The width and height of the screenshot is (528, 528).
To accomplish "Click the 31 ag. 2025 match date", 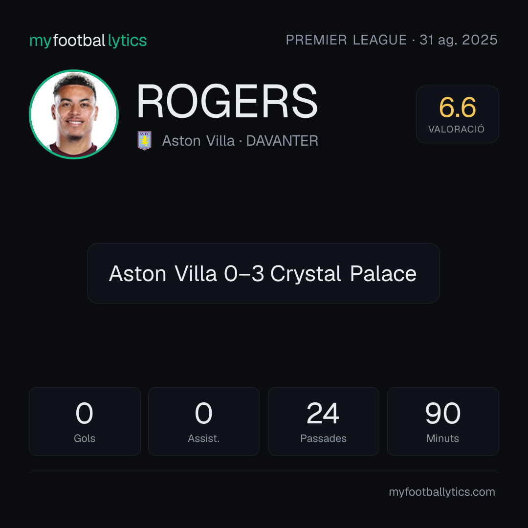I will 458,40.
